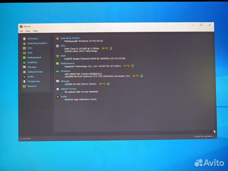Click the Network icon in sidebar
Image resolution: width=228 pixels, height=171 pixels.
24,86
